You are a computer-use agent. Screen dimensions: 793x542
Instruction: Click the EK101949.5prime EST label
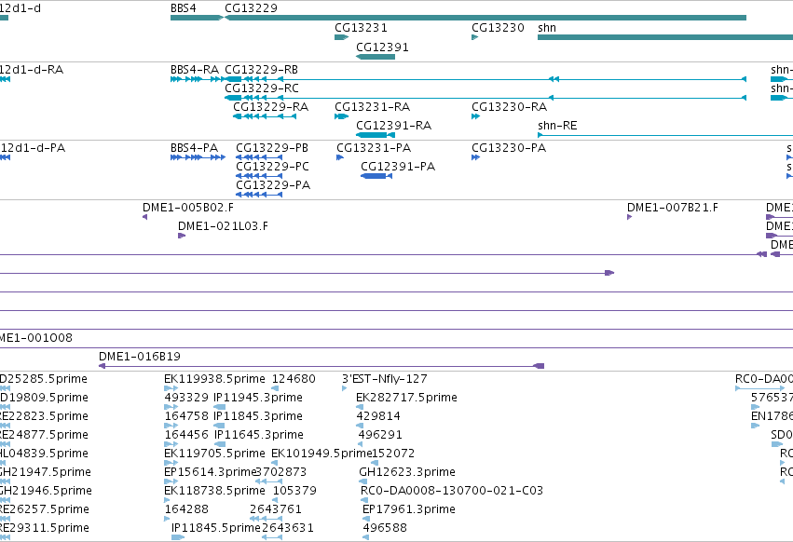click(x=321, y=454)
